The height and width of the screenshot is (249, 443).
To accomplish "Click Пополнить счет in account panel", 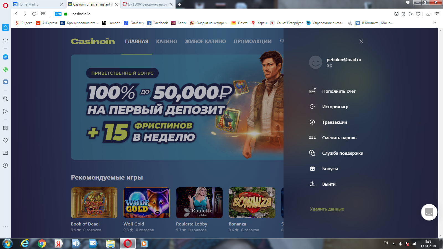I will (x=339, y=91).
